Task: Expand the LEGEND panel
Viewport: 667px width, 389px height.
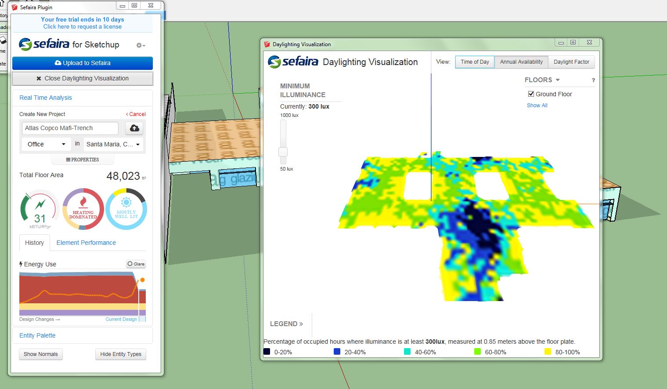Action: (286, 324)
